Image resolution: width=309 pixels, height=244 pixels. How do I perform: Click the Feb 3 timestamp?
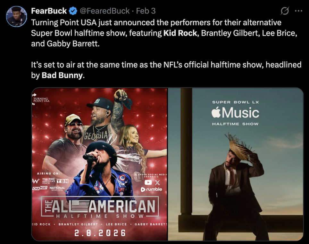tap(146, 11)
